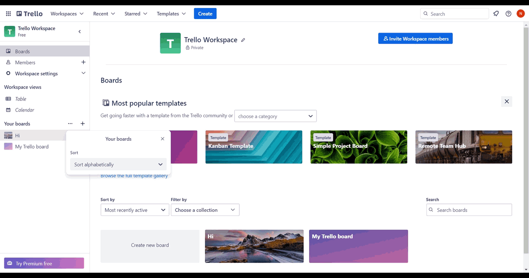Screen dimensions: 529x278
Task: Edit workspace name with pencil icon
Action: [243, 40]
